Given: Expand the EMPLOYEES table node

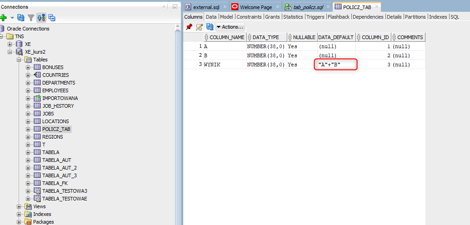Looking at the screenshot, I should pyautogui.click(x=28, y=90).
